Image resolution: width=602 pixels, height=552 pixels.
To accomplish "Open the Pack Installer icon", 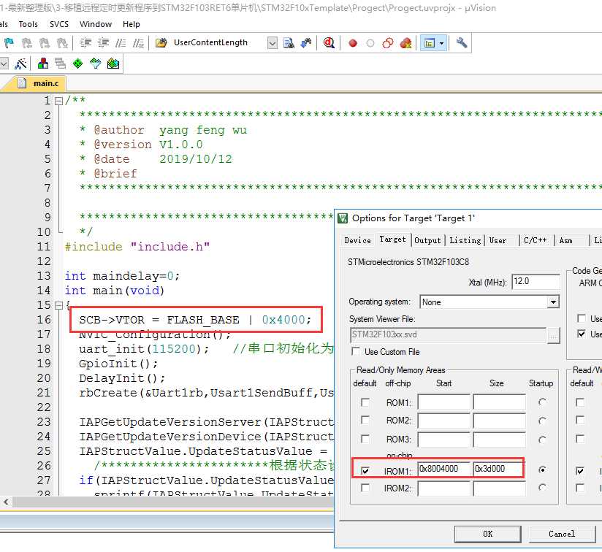I will pos(113,64).
